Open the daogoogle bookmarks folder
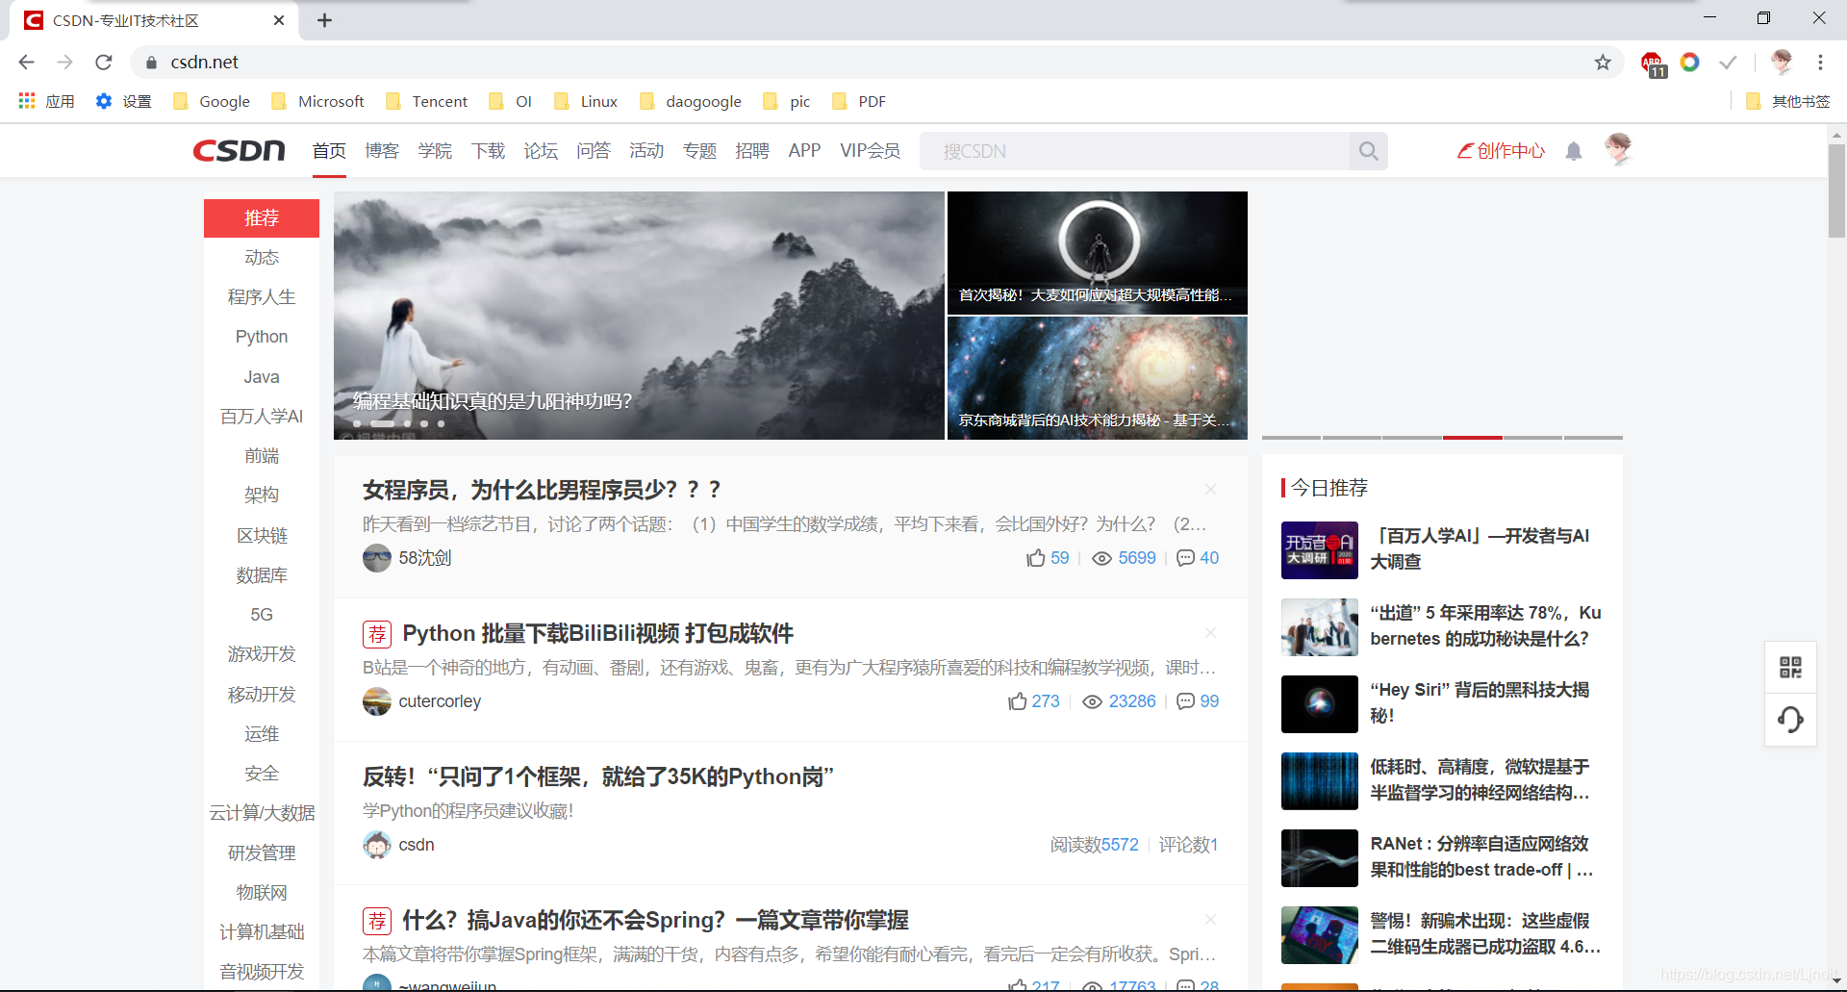This screenshot has width=1847, height=992. coord(690,101)
